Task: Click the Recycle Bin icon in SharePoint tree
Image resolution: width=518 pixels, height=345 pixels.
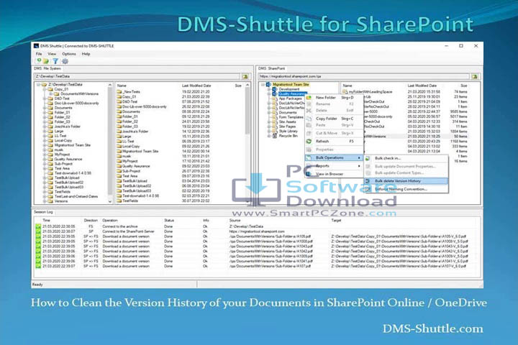Action: [274, 136]
